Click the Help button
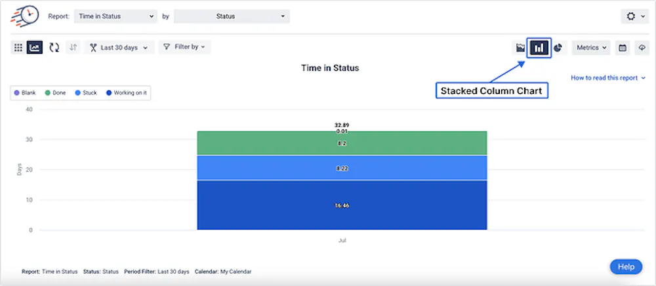656x286 pixels. tap(625, 267)
